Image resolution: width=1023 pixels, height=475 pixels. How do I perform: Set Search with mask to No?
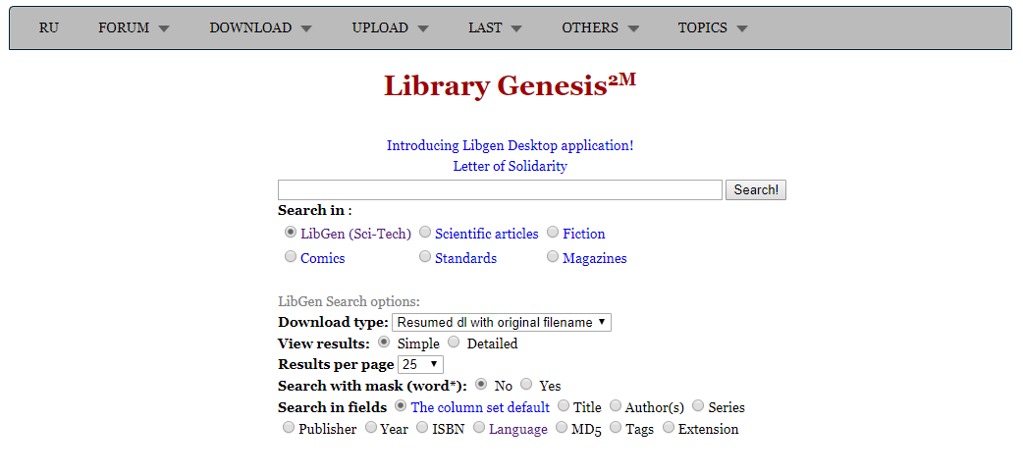[481, 385]
